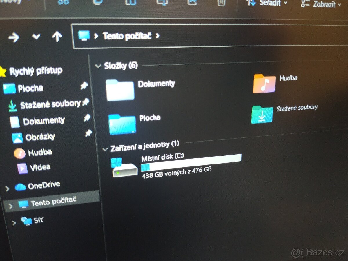The width and height of the screenshot is (348, 261).
Task: Expand the OneDrive node in the sidebar
Action: coord(8,189)
